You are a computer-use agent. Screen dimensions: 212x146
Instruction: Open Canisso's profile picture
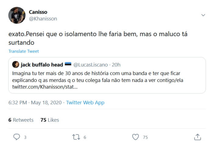tap(17, 15)
